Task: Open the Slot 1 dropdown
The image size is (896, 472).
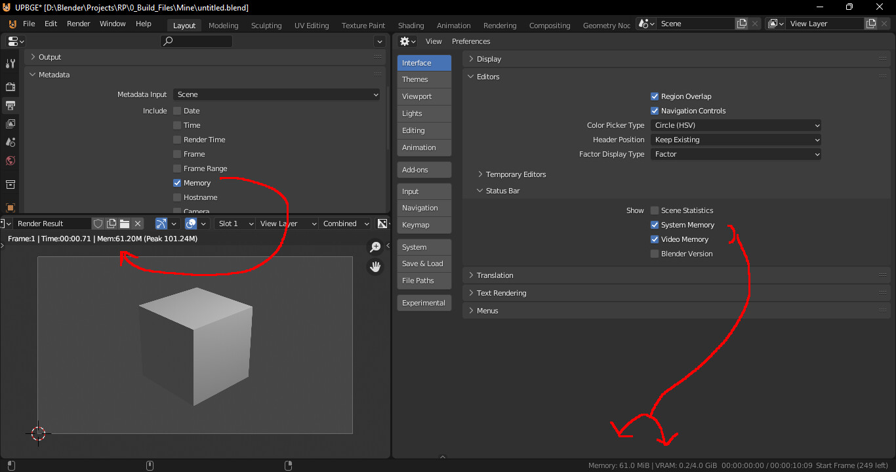Action: 234,224
